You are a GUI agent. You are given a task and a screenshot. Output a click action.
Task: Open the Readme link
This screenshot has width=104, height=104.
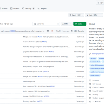pos(95,80)
